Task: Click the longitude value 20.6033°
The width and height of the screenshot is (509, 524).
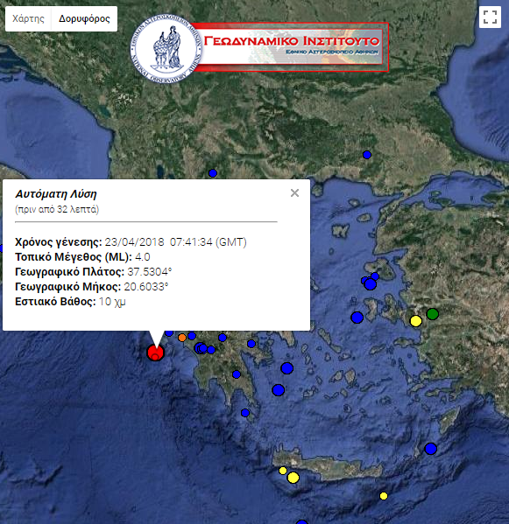Action: click(x=146, y=287)
